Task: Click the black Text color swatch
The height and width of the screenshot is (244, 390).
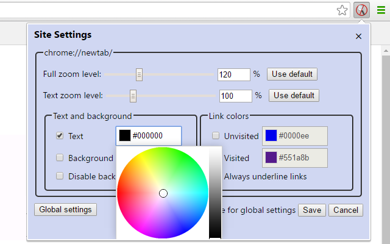Action: tap(125, 135)
